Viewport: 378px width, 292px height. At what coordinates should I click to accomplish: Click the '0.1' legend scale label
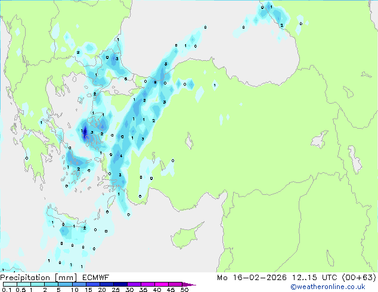pyautogui.click(x=7, y=290)
